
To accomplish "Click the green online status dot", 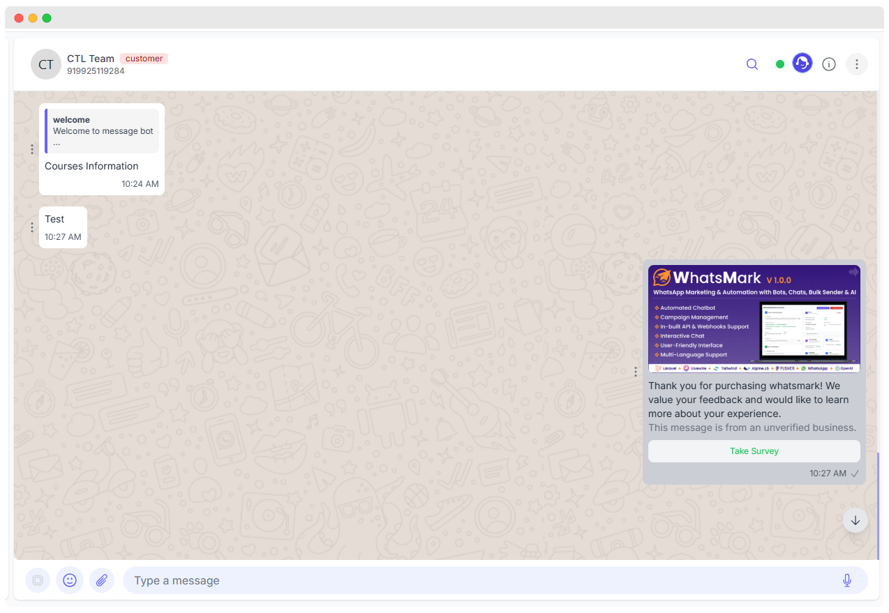I will [780, 64].
